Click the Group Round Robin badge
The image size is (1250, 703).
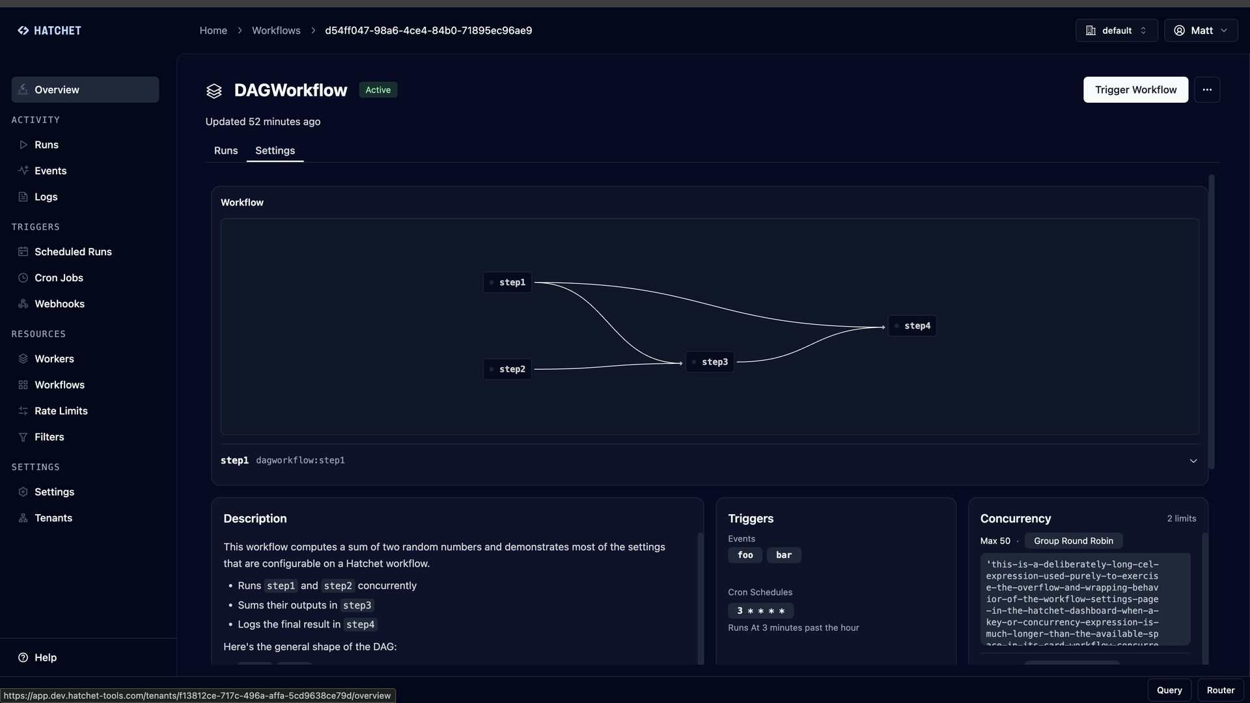[1074, 541]
